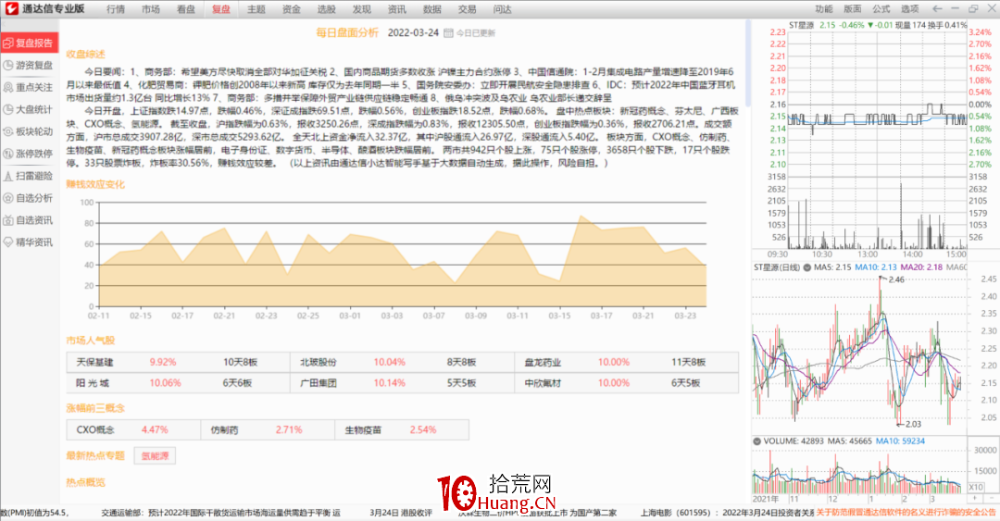Open the 看盘 menu
This screenshot has height=521, width=1000.
pyautogui.click(x=185, y=9)
